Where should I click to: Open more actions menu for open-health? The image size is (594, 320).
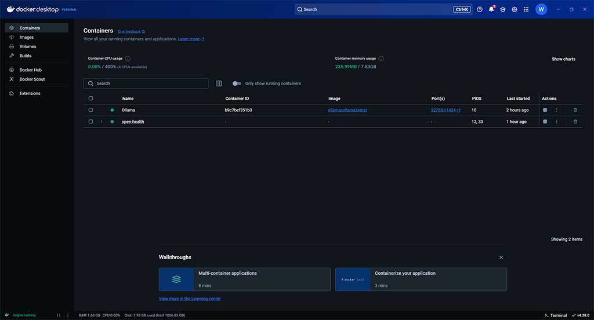556,122
